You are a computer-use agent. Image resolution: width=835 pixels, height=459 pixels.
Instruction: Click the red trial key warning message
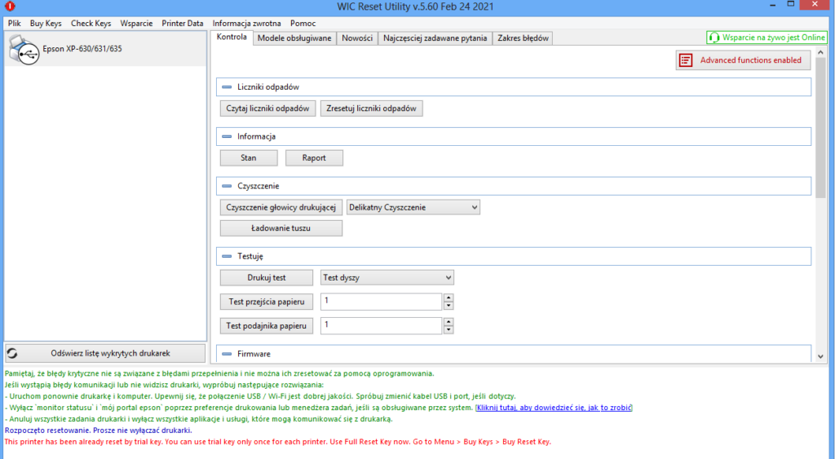coord(277,441)
